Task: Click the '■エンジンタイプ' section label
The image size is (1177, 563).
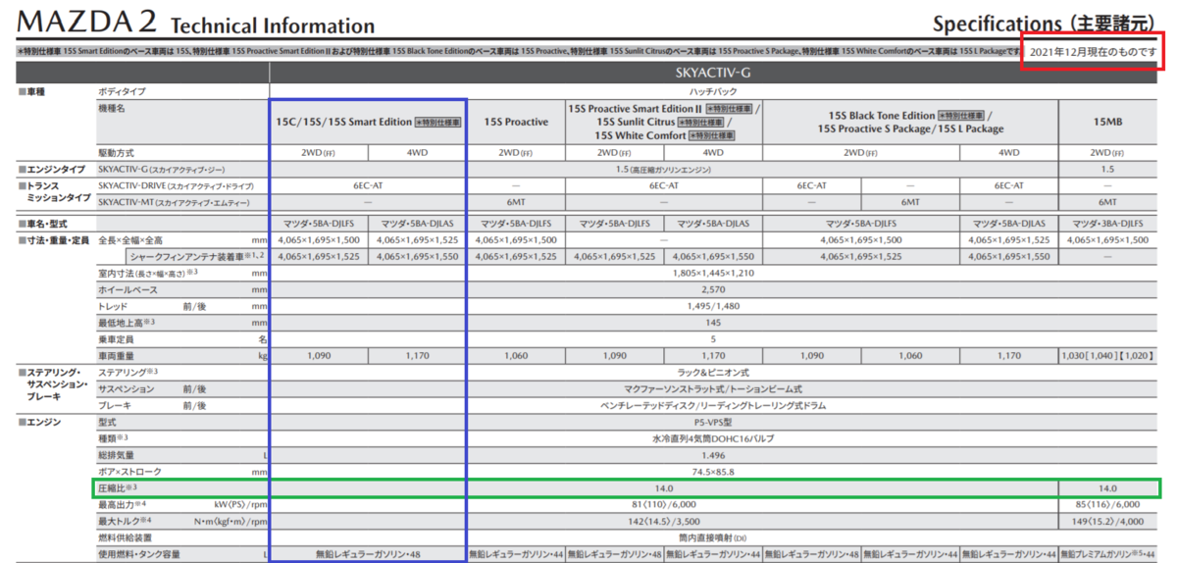Action: point(51,169)
